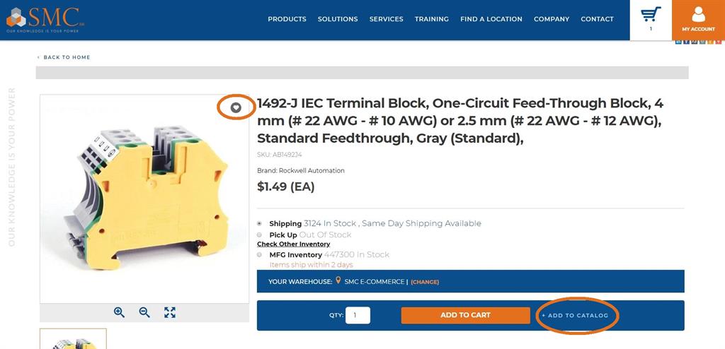Click the quantity input field
This screenshot has width=725, height=349.
(x=358, y=315)
